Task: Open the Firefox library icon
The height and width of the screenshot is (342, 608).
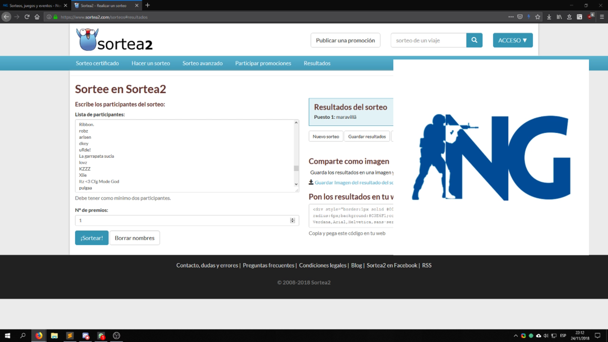Action: point(559,17)
